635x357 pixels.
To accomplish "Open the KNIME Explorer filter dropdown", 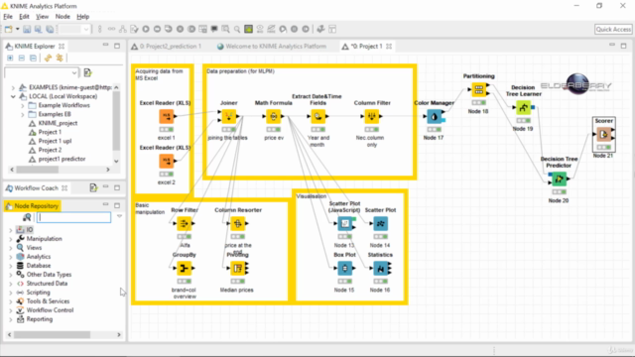I will coord(74,72).
